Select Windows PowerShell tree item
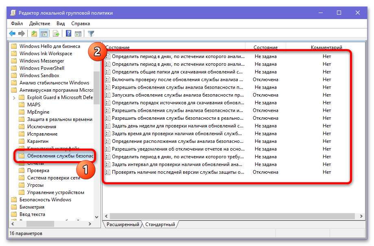The width and height of the screenshot is (374, 246). (42, 68)
